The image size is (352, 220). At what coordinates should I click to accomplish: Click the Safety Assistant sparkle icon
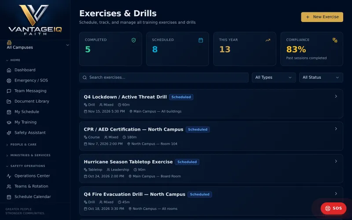coord(9,133)
